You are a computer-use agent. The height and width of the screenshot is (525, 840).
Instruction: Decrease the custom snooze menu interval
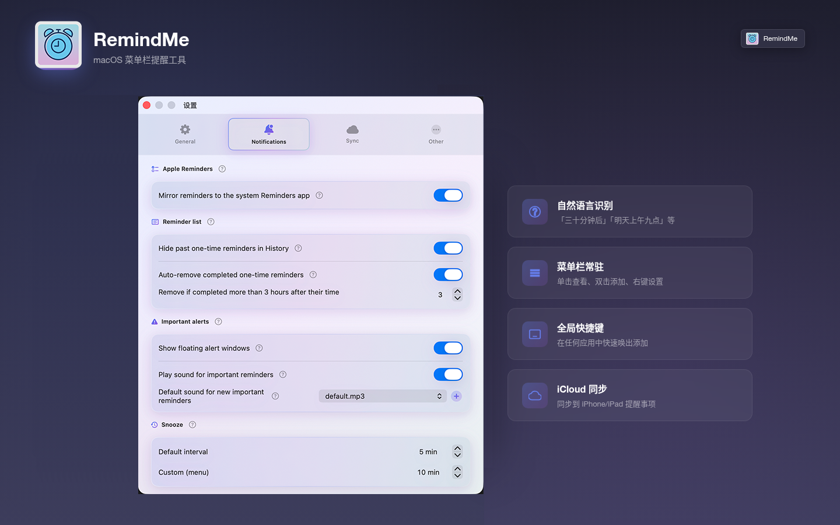(x=457, y=475)
